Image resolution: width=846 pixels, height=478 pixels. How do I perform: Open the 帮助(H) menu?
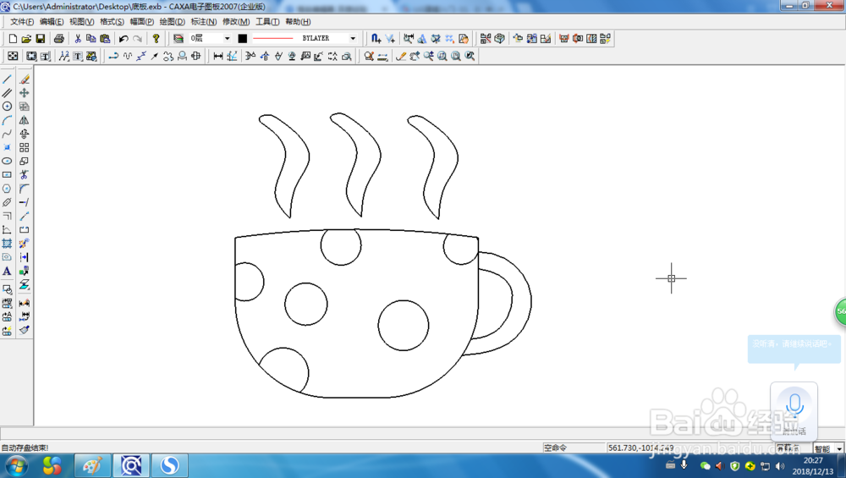[x=298, y=22]
